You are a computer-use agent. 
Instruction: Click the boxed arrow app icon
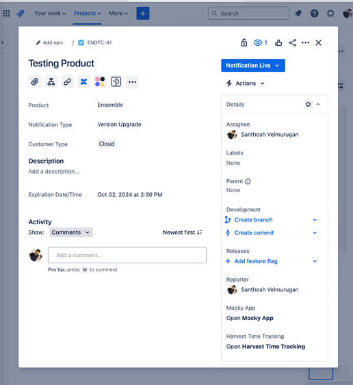point(116,82)
